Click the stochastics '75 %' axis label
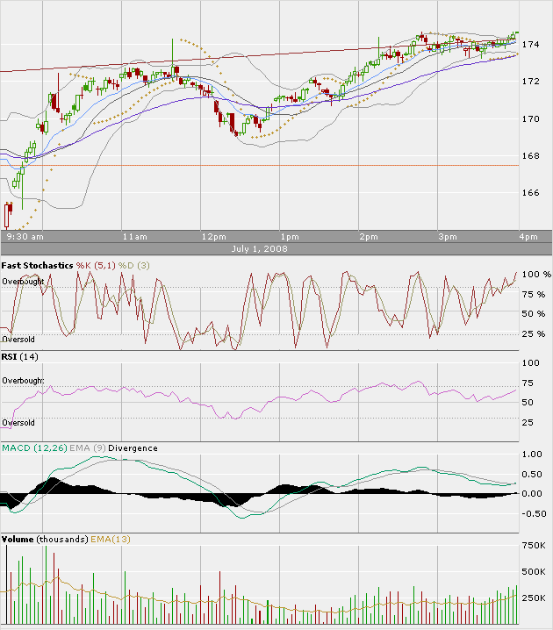 point(534,295)
